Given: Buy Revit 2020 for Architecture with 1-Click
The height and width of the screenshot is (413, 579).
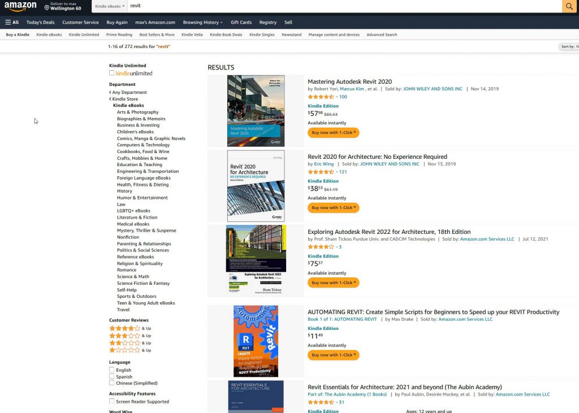Looking at the screenshot, I should (333, 208).
